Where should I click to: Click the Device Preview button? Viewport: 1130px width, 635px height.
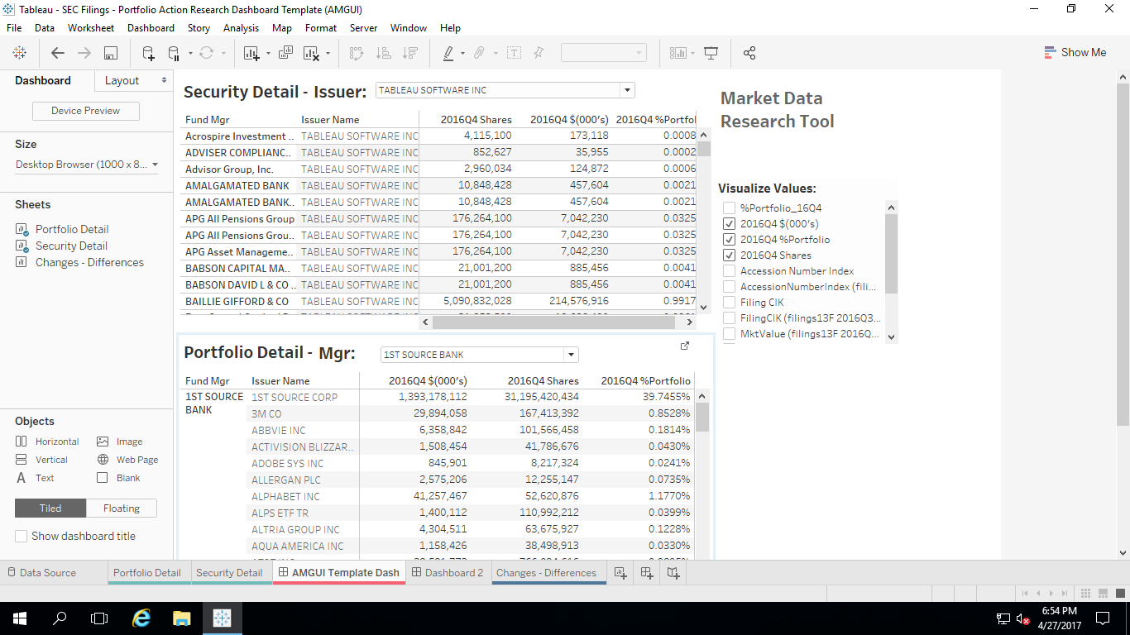(86, 111)
